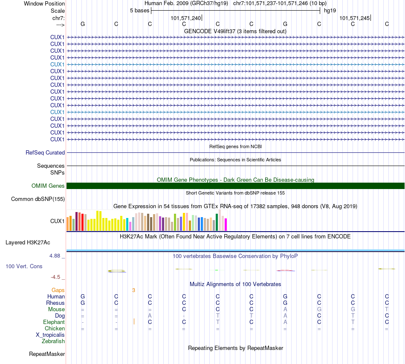The width and height of the screenshot is (405, 364).
Task: Select the Human alignment row label
Action: point(56,297)
